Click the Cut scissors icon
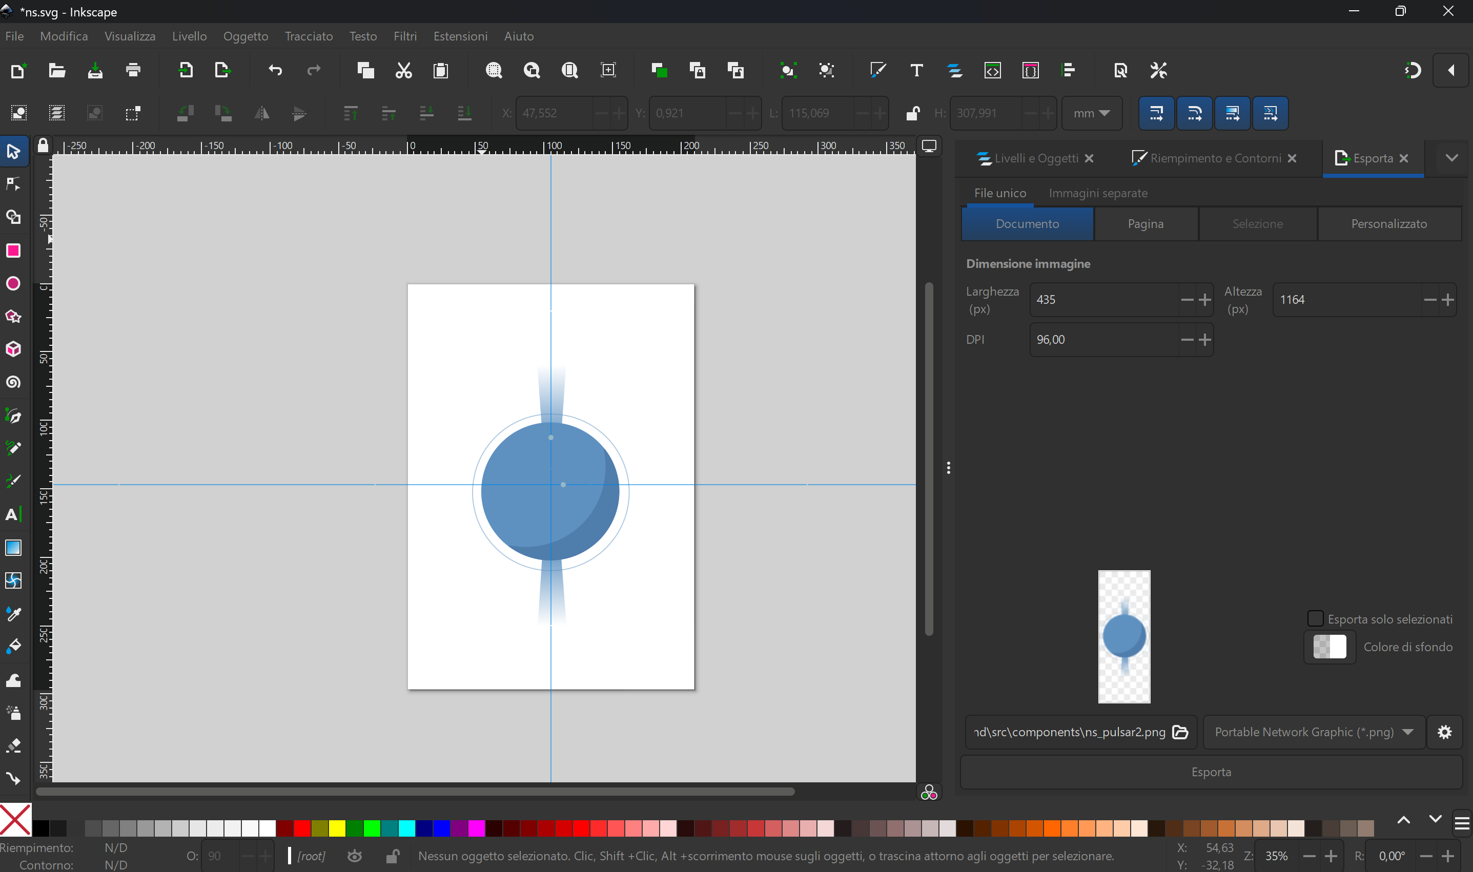1473x872 pixels. click(403, 71)
